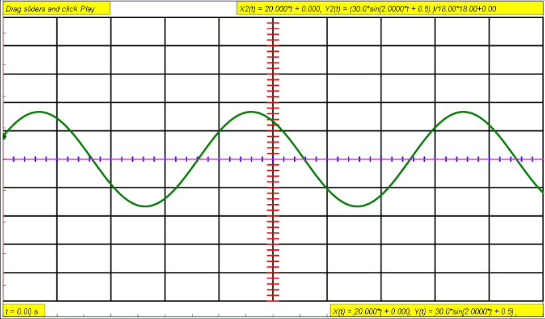The height and width of the screenshot is (319, 545).
Task: Click where the green curve crosses the red axis
Action: (x=273, y=122)
